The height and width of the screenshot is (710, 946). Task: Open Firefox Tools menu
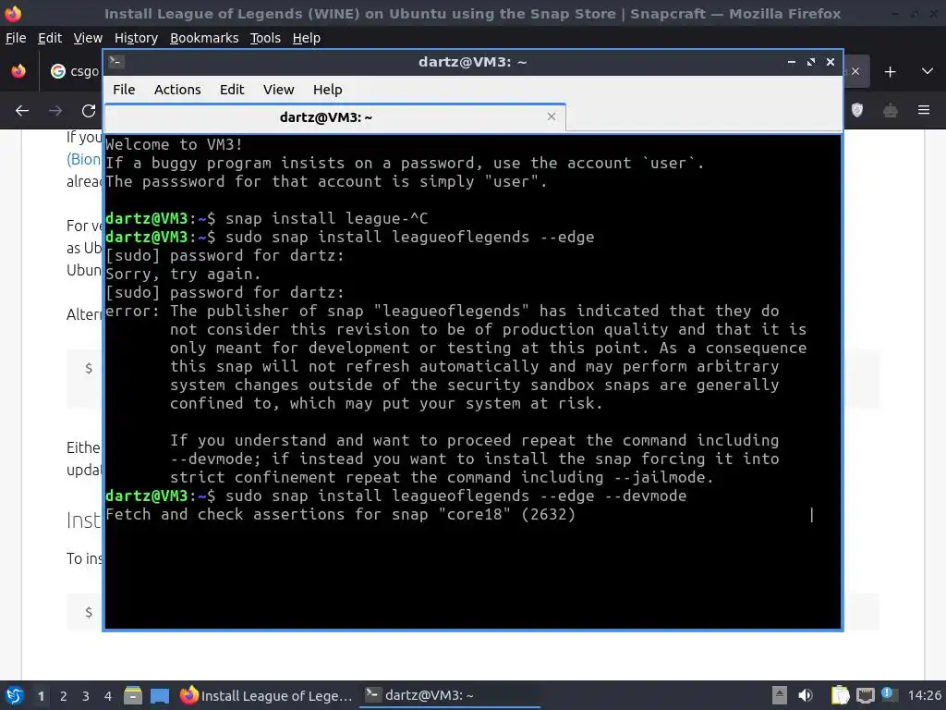click(265, 38)
